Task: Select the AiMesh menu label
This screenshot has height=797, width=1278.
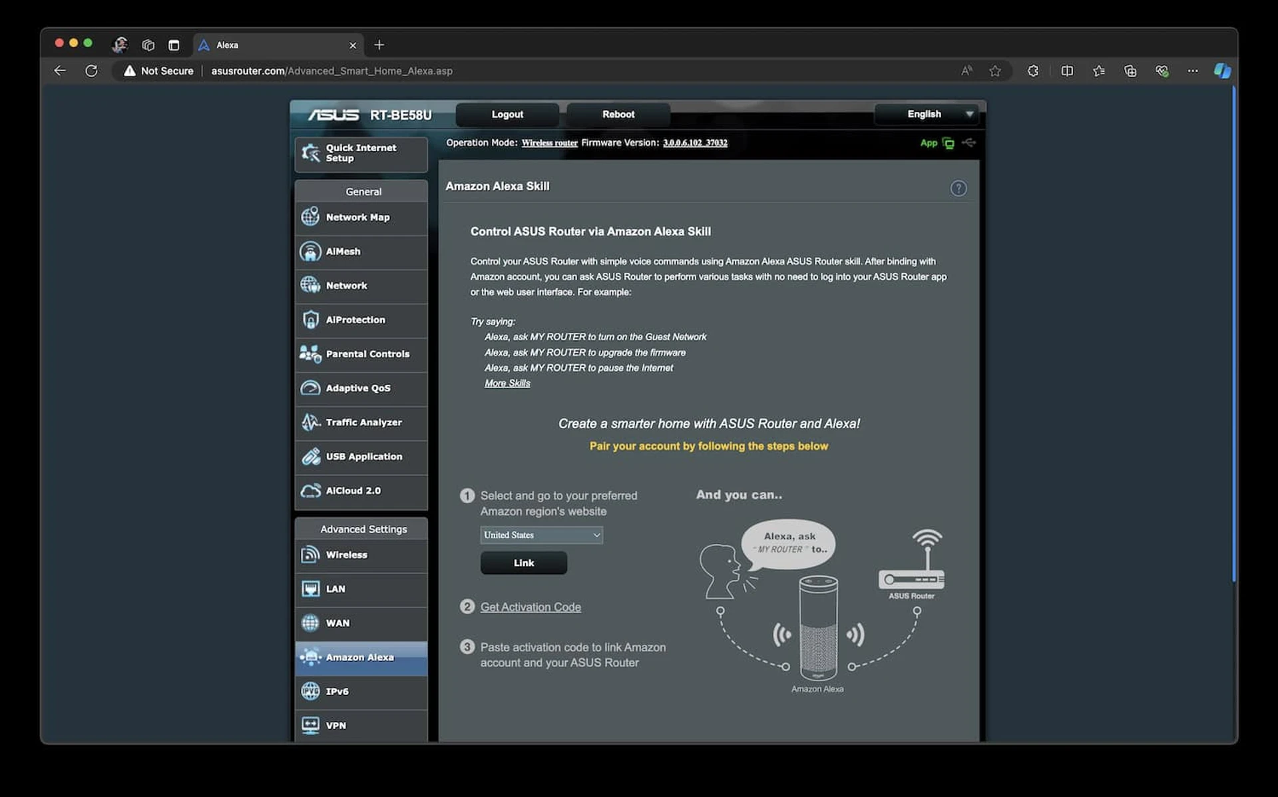Action: point(343,251)
